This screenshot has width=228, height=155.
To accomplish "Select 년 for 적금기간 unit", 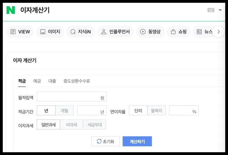I will pos(46,111).
